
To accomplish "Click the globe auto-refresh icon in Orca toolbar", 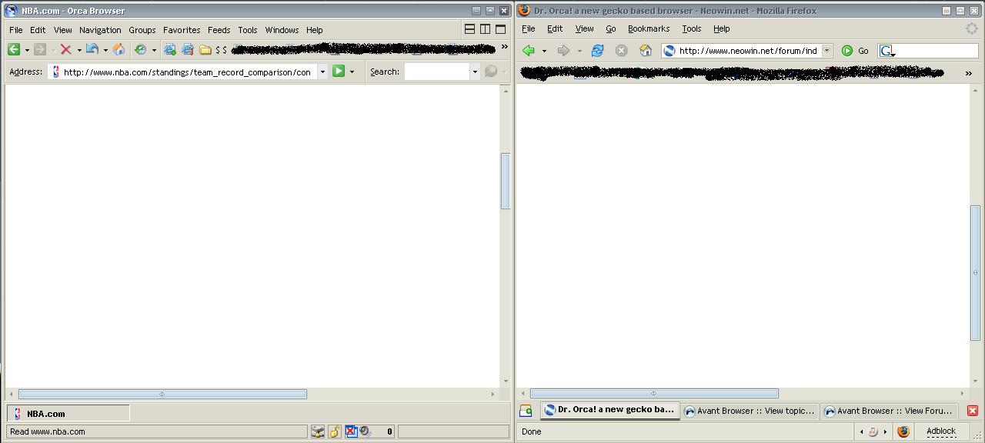I will coord(142,49).
